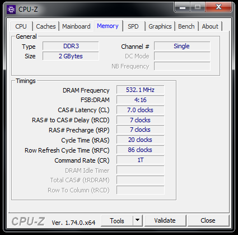Image resolution: width=238 pixels, height=235 pixels.
Task: Click the empty DC Mode field
Action: tap(182, 56)
